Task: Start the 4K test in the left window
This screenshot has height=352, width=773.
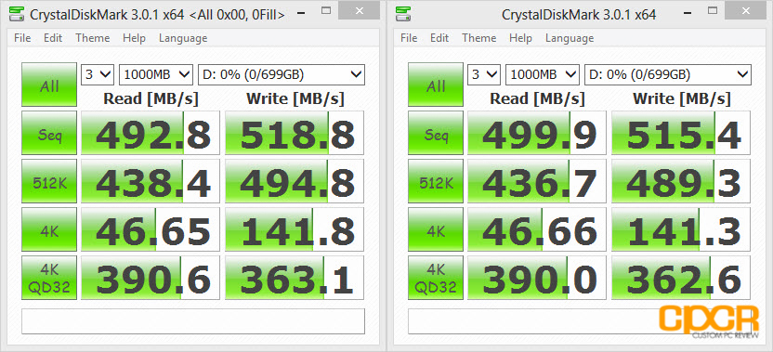Action: tap(49, 229)
